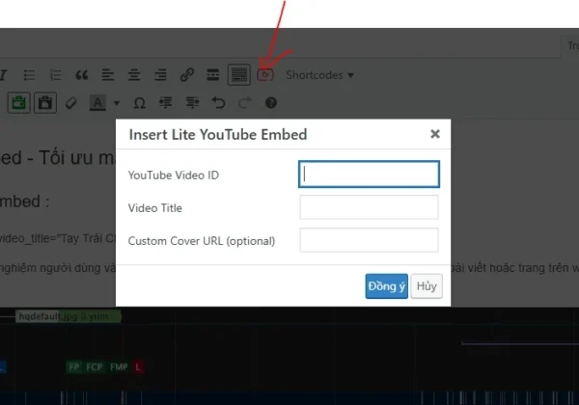Open keyboard shortcuts help icon
This screenshot has width=579, height=405.
point(270,103)
